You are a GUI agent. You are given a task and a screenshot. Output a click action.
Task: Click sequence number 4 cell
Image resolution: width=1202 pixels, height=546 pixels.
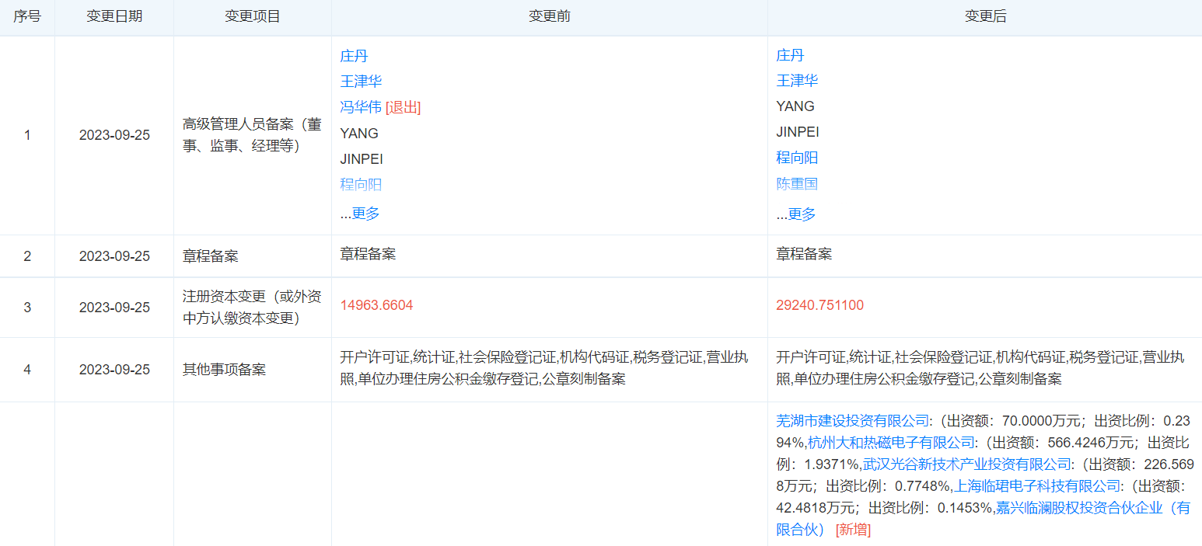click(27, 370)
